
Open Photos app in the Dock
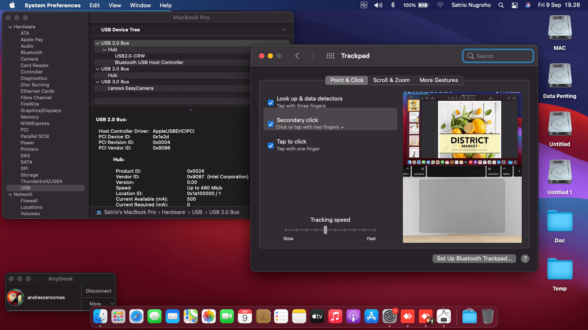coord(209,317)
